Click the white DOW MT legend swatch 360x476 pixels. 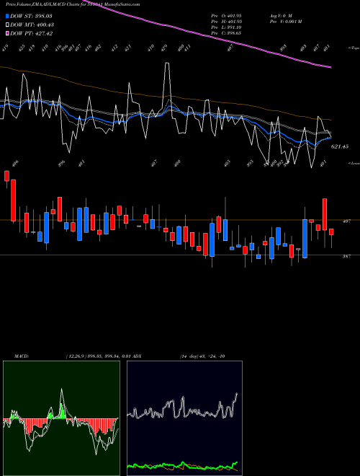[8, 25]
